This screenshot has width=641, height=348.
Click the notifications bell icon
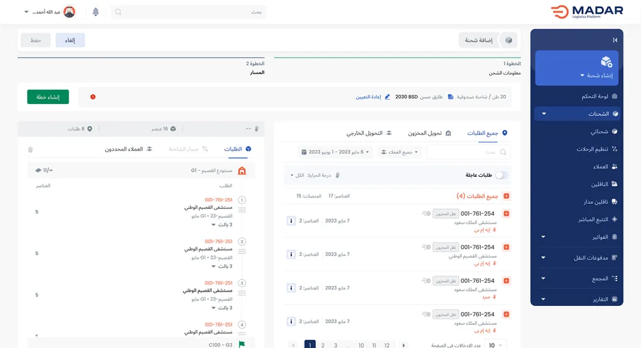96,12
